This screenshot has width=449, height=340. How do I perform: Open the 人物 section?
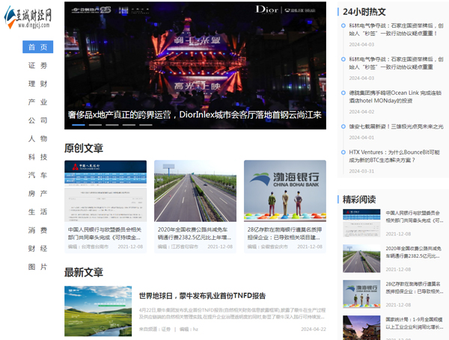[x=38, y=139]
